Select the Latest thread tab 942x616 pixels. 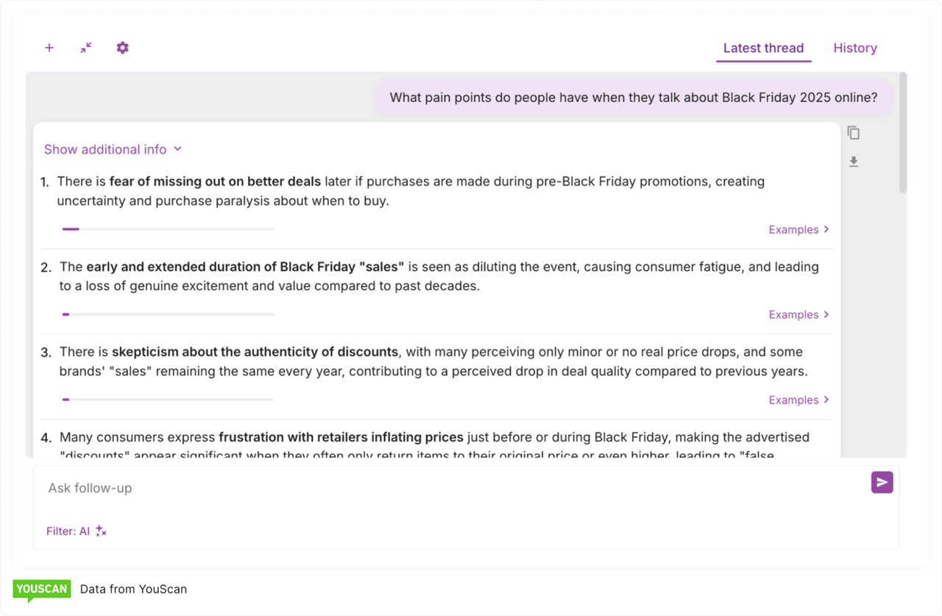[x=763, y=49]
